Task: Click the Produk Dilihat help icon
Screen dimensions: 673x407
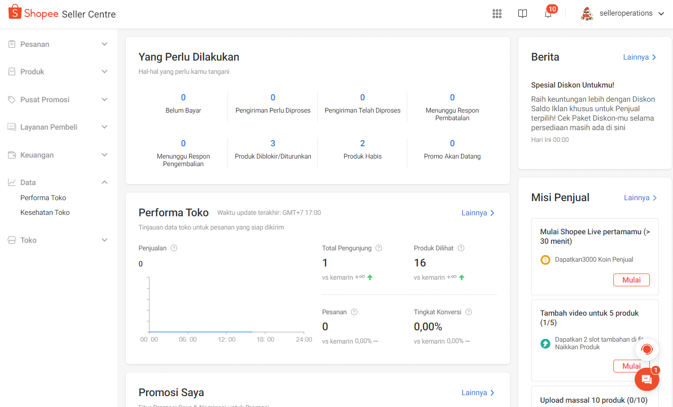Action: click(461, 248)
